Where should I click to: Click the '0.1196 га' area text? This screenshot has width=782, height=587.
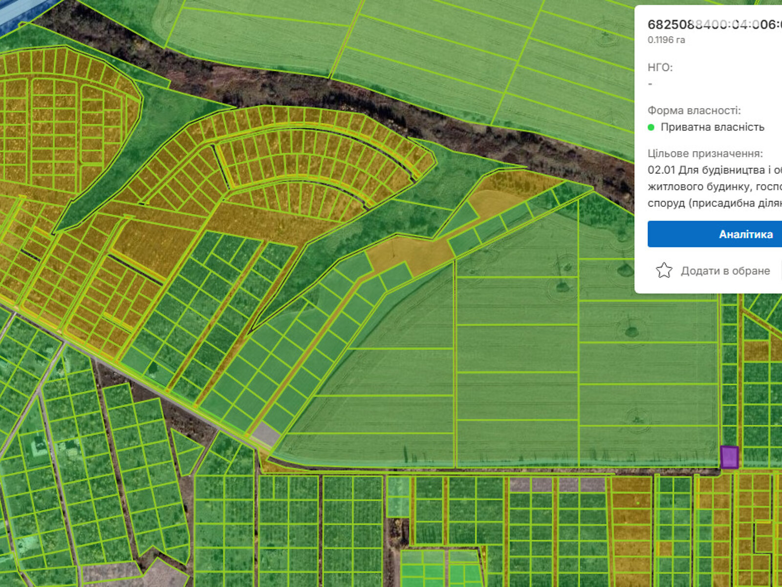[x=666, y=40]
